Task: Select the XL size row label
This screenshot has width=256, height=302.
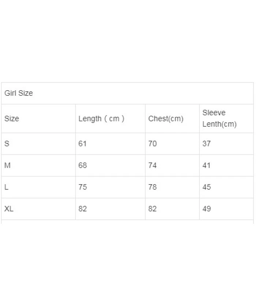Action: point(9,209)
